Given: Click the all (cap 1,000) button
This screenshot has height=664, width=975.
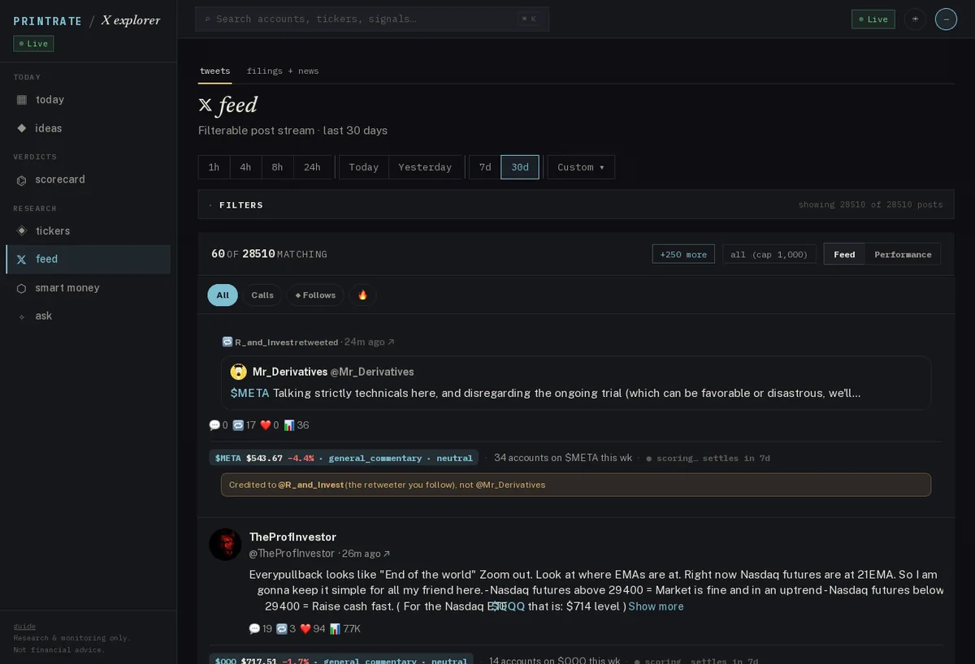Looking at the screenshot, I should [769, 254].
